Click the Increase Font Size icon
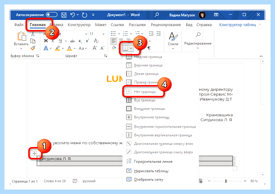 point(95,48)
